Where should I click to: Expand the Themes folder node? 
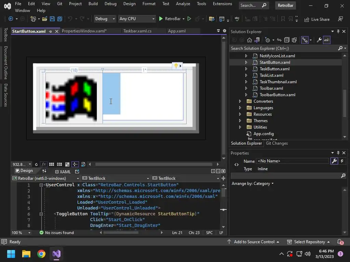(240, 121)
